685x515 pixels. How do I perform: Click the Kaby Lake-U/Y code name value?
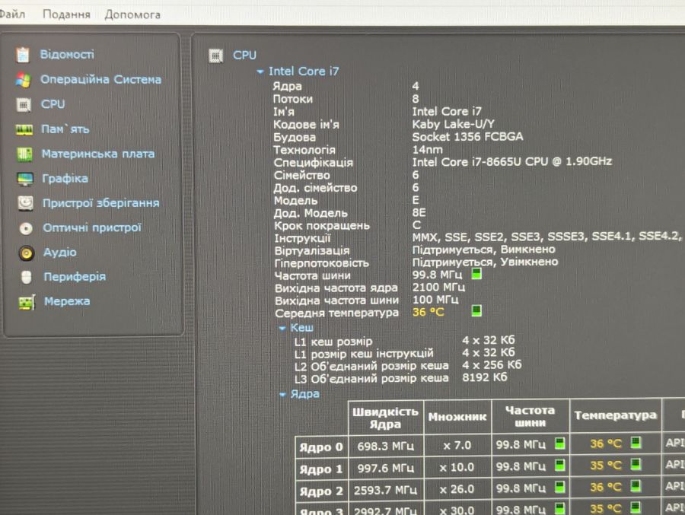[454, 124]
